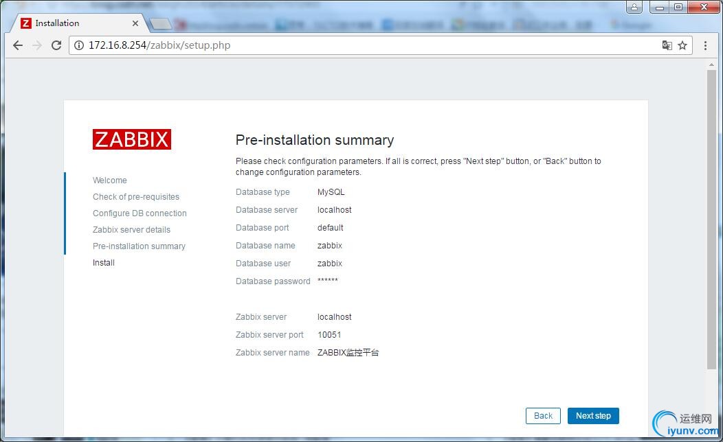Click the masked Database password value

pos(327,281)
